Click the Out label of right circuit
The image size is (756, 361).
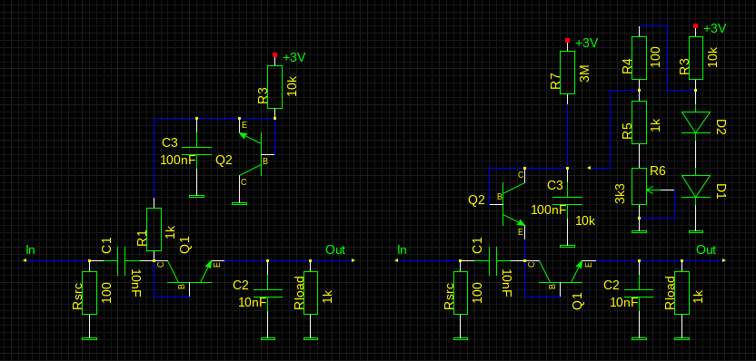(706, 249)
